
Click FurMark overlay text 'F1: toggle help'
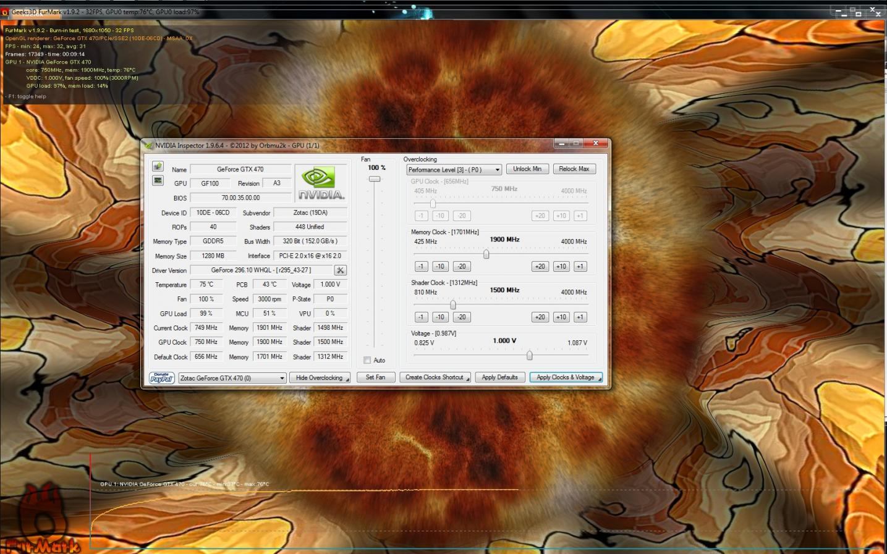coord(27,96)
